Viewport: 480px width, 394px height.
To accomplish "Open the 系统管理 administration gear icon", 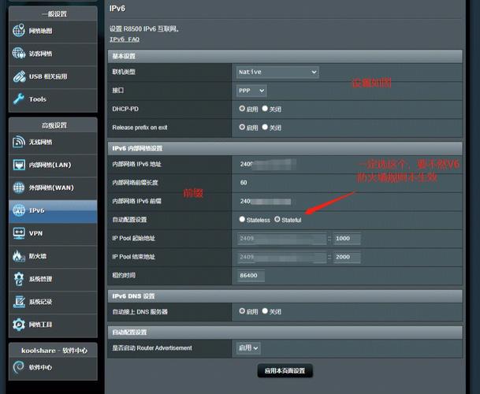I will [x=19, y=279].
